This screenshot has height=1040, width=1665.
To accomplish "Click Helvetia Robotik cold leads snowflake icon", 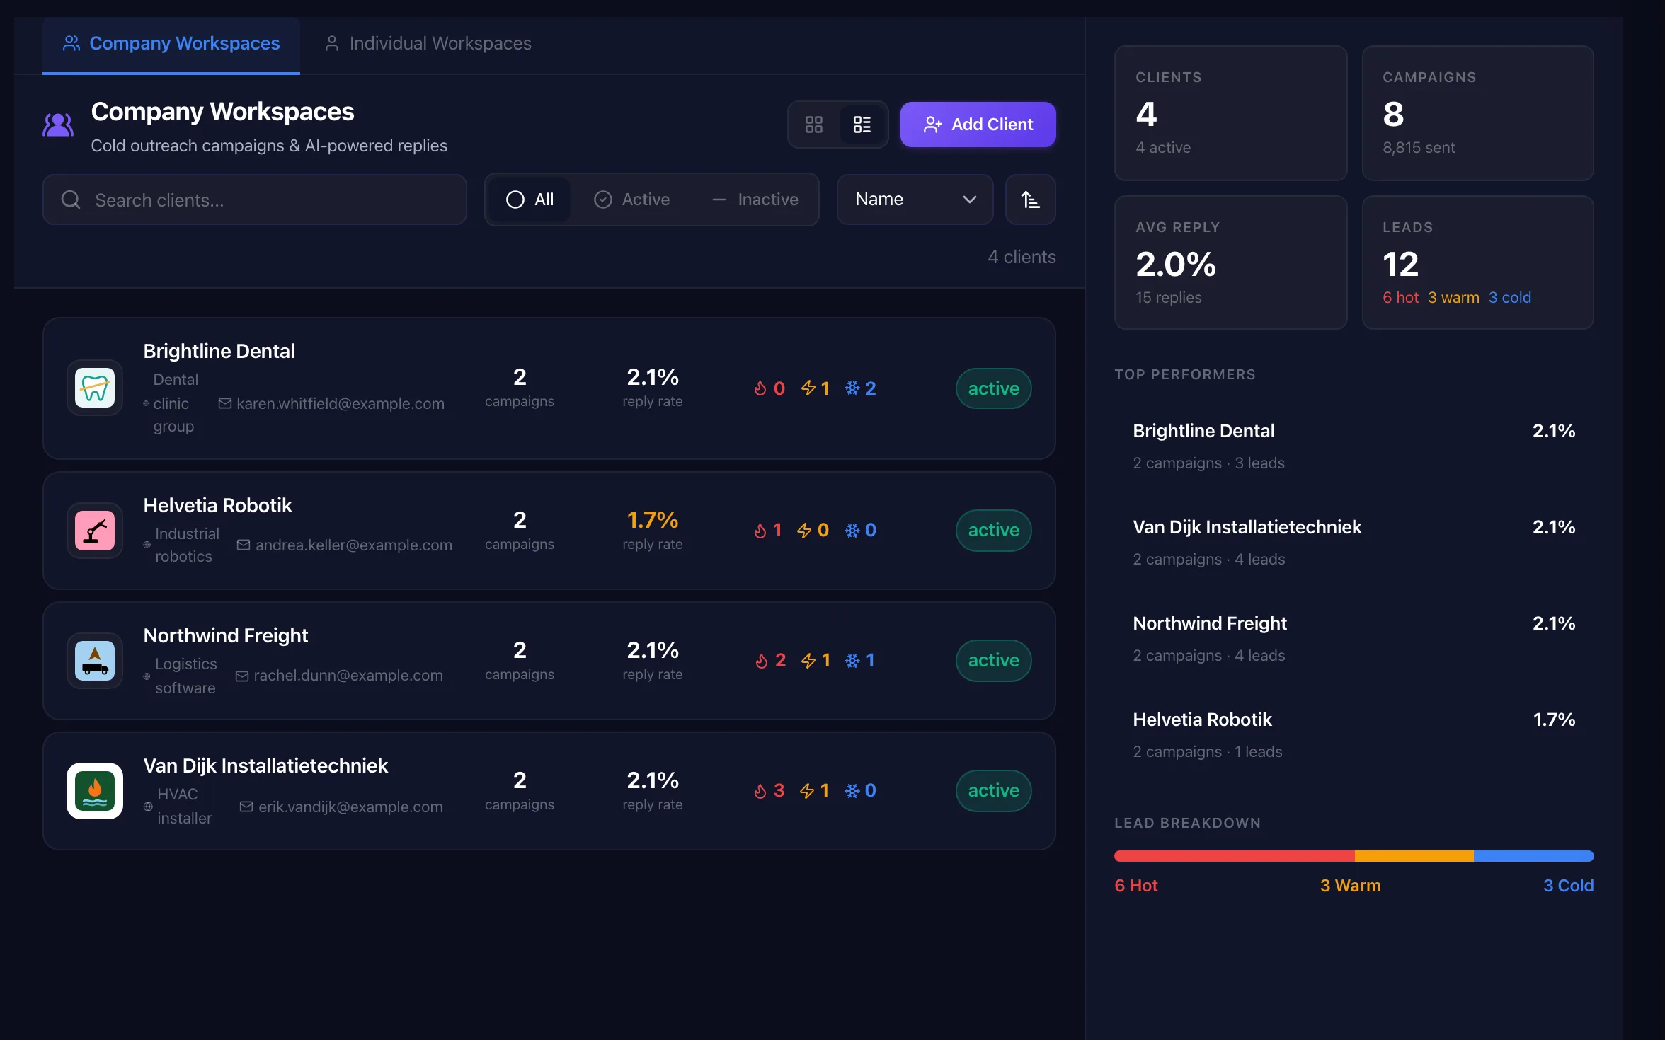I will pos(852,531).
